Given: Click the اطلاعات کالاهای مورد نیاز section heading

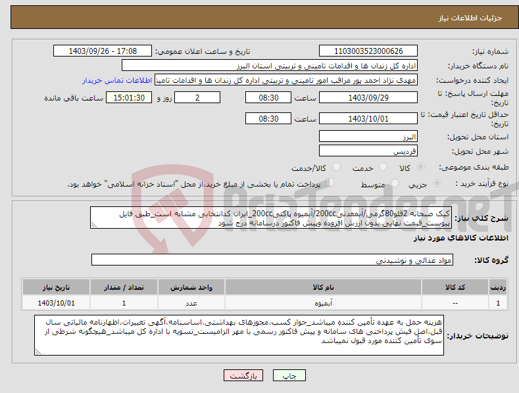Looking at the screenshot, I should coord(460,238).
